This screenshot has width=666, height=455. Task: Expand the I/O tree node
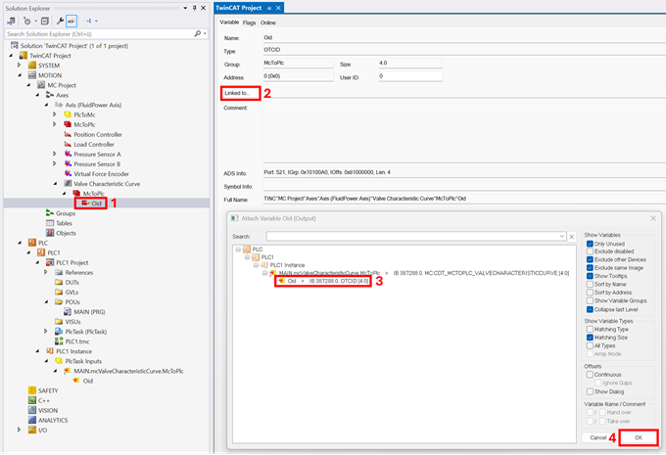[x=20, y=430]
